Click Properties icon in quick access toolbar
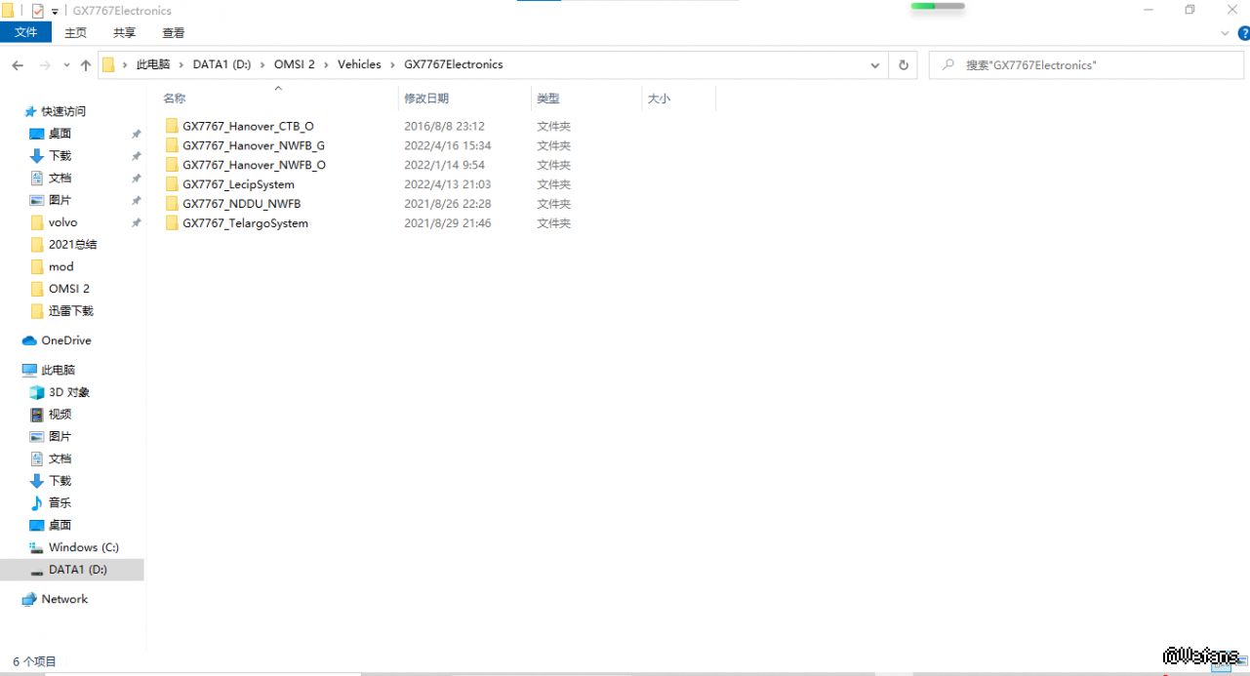The image size is (1250, 676). 38,11
